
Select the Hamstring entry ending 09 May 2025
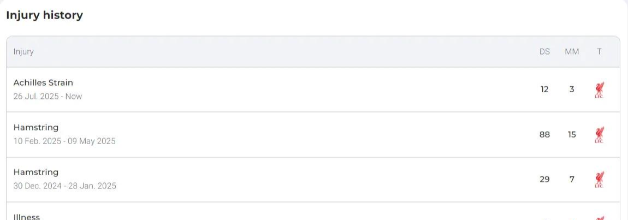pyautogui.click(x=313, y=135)
